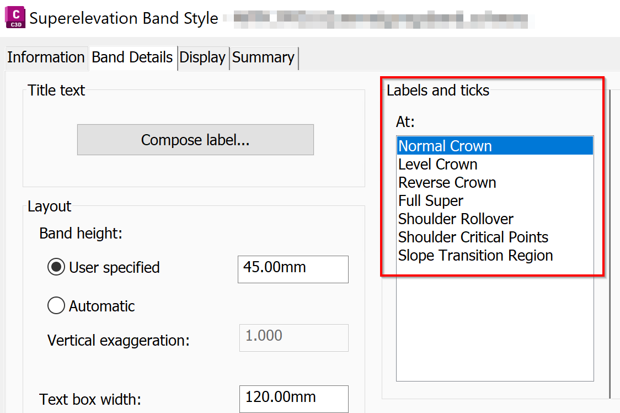Switch to the Summary tab
620x413 pixels.
(264, 57)
